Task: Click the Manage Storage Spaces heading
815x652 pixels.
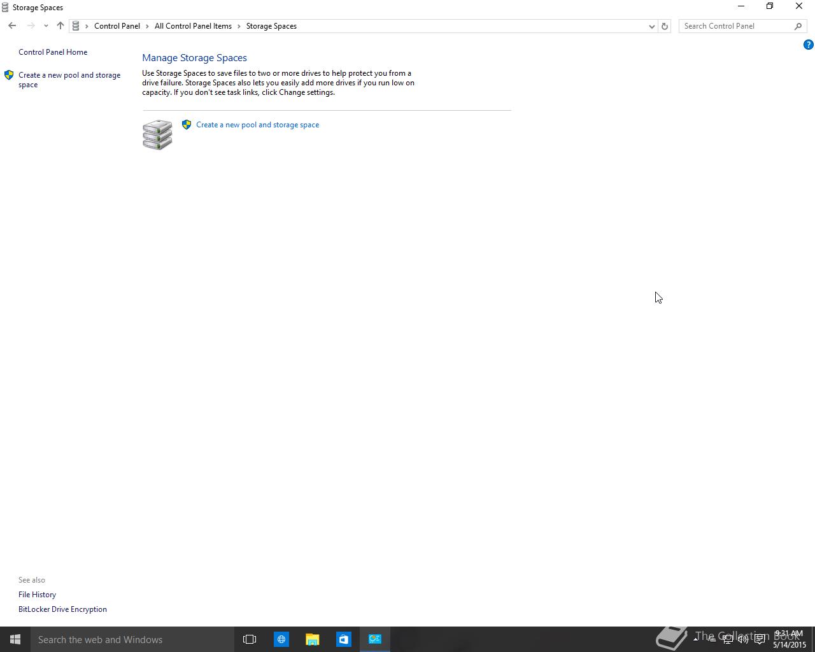Action: [x=194, y=58]
